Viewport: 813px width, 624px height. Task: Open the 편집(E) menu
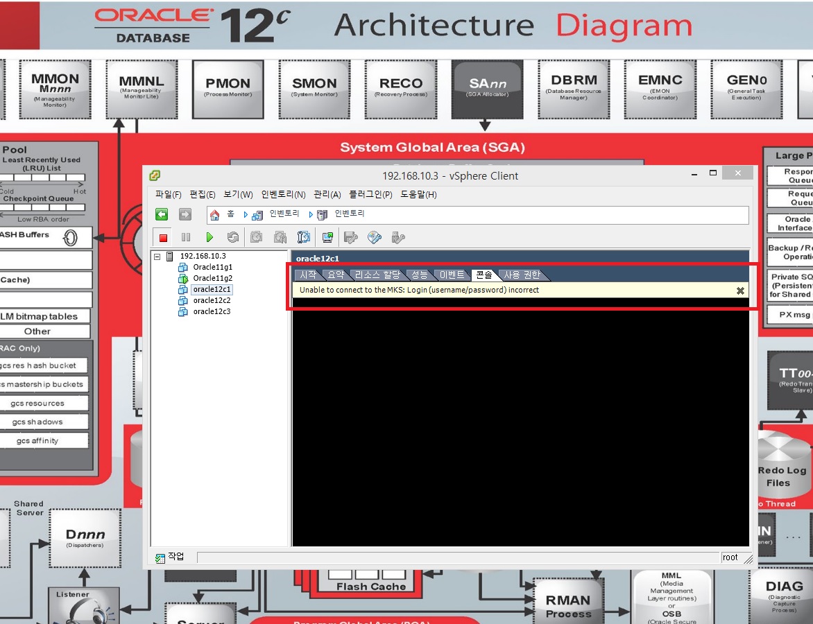coord(203,194)
